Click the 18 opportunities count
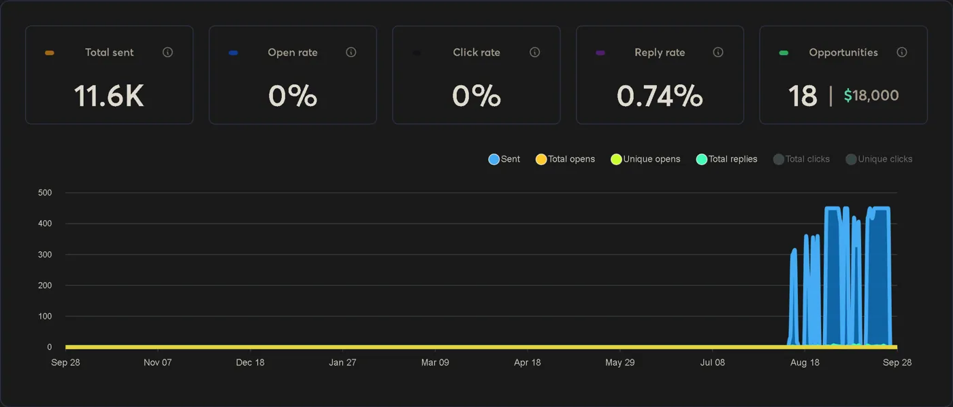 803,96
